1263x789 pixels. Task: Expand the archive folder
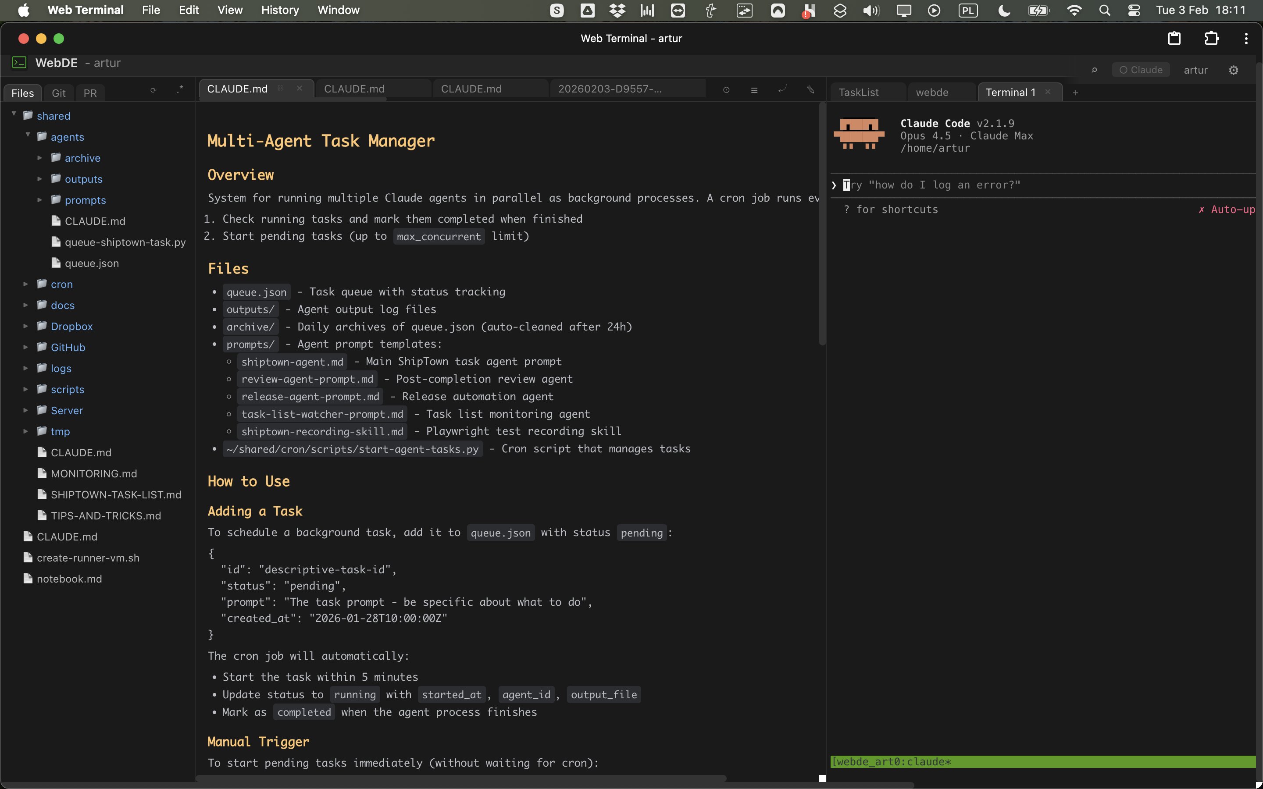click(39, 158)
